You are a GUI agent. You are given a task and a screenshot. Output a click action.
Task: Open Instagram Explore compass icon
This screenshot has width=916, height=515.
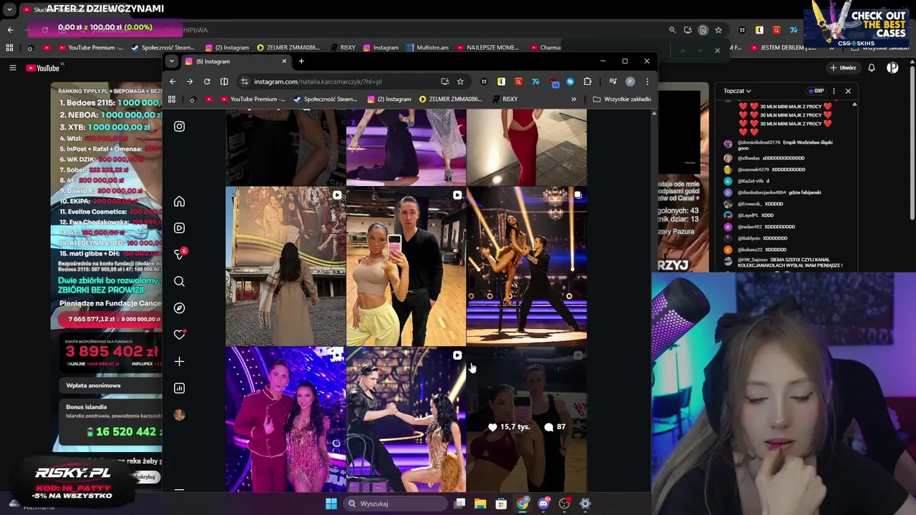pos(179,308)
